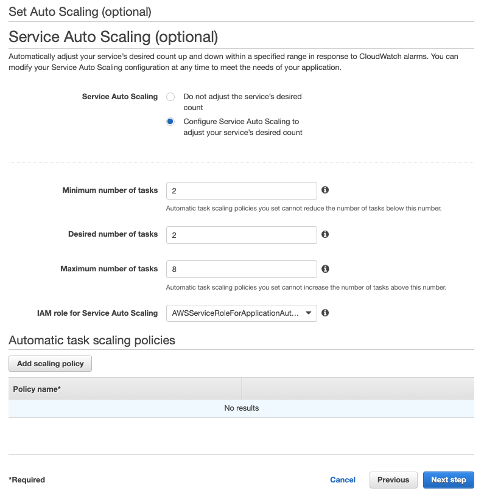
Task: Click the Add scaling policy button
Action: click(50, 364)
